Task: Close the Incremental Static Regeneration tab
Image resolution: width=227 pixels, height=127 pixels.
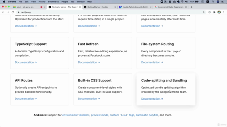Action: (186, 7)
